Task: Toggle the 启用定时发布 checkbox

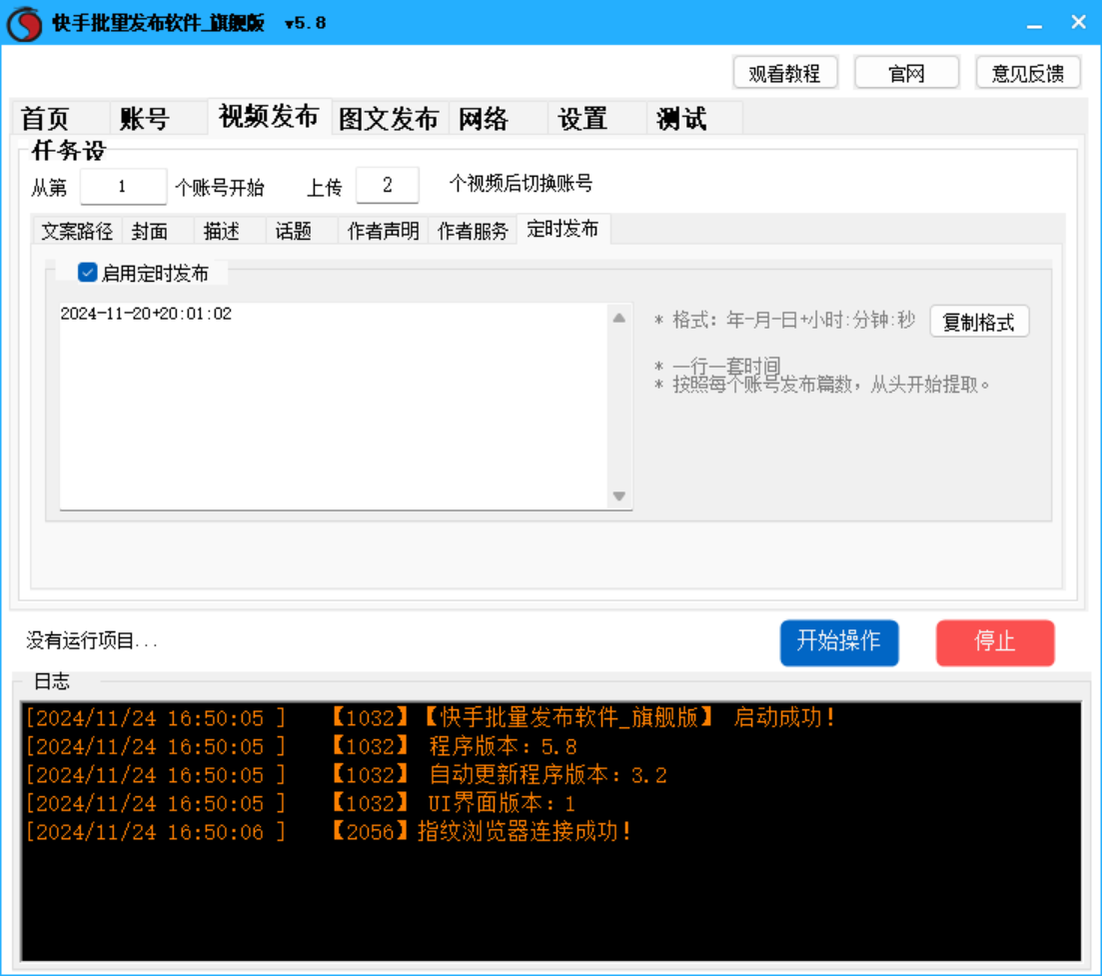Action: 87,273
